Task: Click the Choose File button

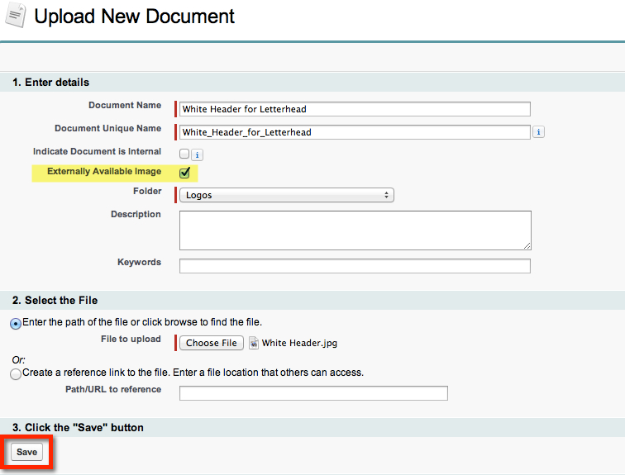Action: tap(212, 343)
